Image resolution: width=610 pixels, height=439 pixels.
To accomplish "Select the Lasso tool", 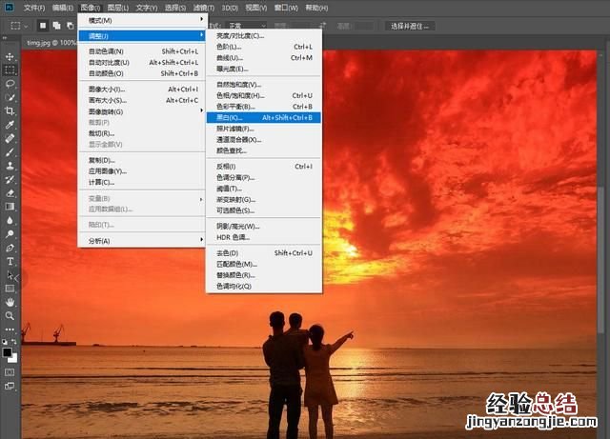I will 10,84.
